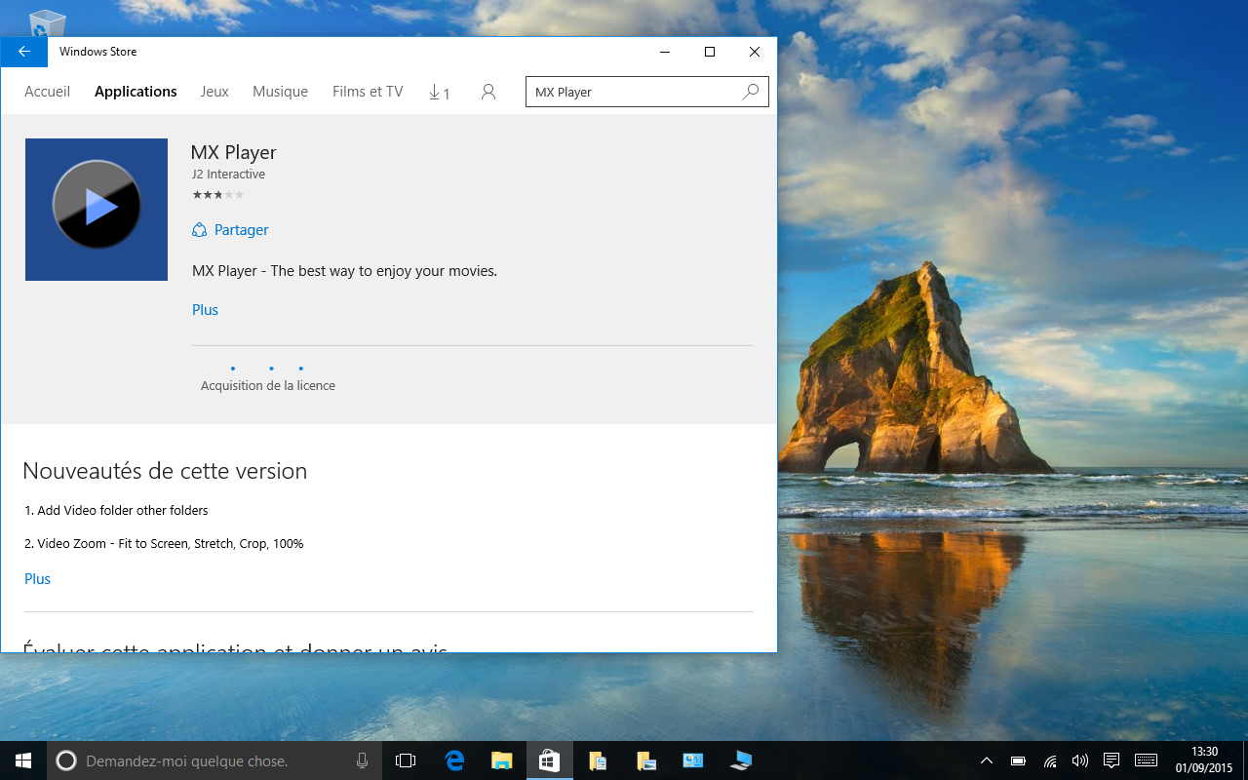Launch Microsoft Edge from the taskbar

pyautogui.click(x=454, y=760)
